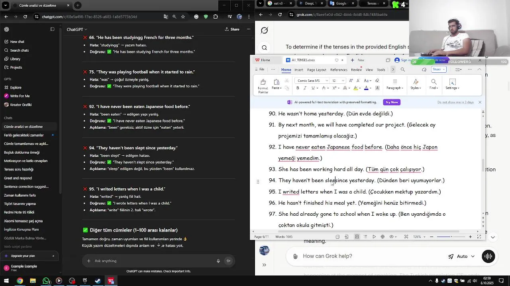Image resolution: width=510 pixels, height=286 pixels.
Task: Open the Share dropdown in WPS Writer
Action: click(439, 69)
